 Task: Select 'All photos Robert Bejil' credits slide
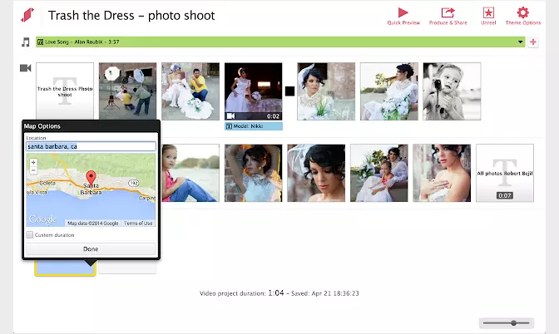[x=505, y=173]
